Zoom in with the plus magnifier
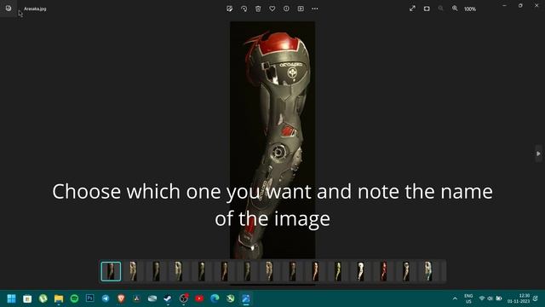Screen dimensions: 545x307 455,9
